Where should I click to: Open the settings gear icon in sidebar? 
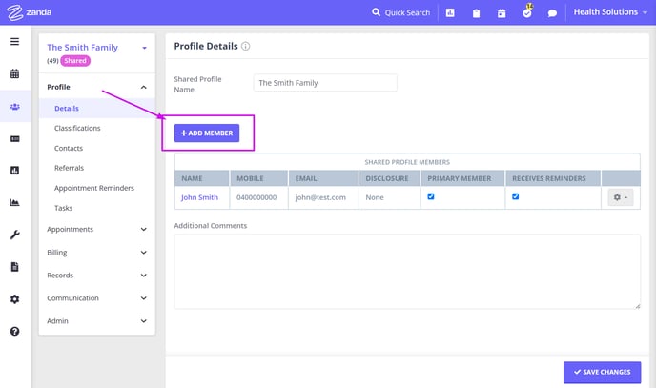(x=14, y=299)
